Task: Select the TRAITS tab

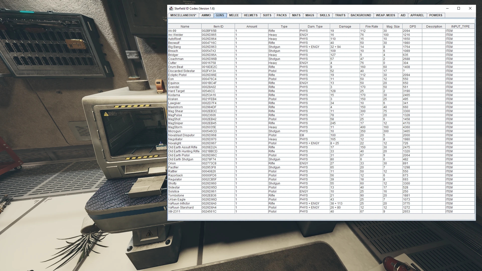Action: point(340,15)
